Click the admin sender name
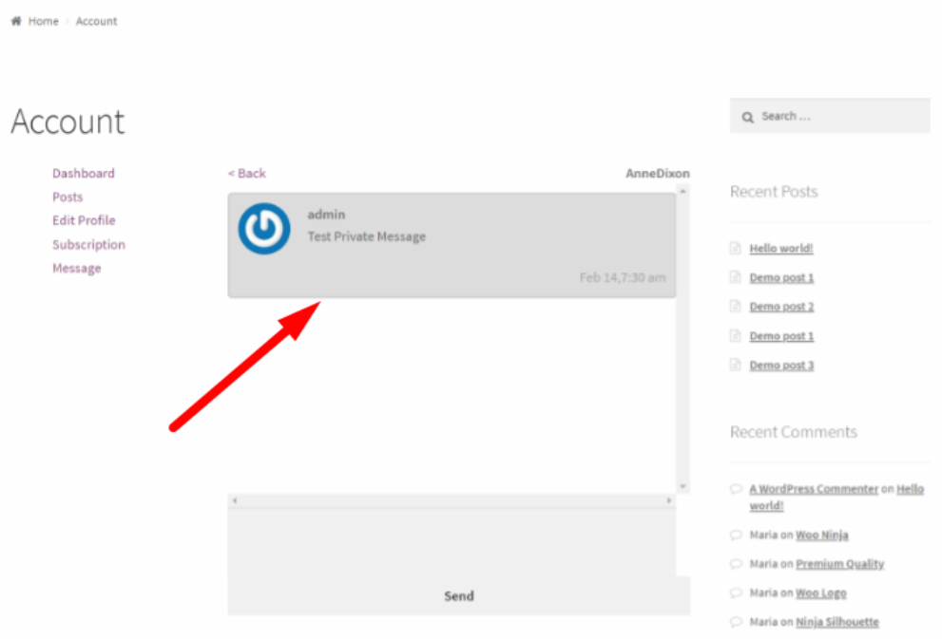 point(326,215)
